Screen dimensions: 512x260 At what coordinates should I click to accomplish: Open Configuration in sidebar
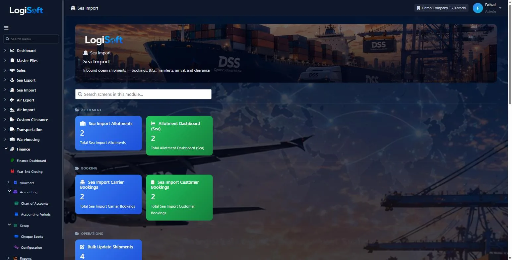point(32,247)
